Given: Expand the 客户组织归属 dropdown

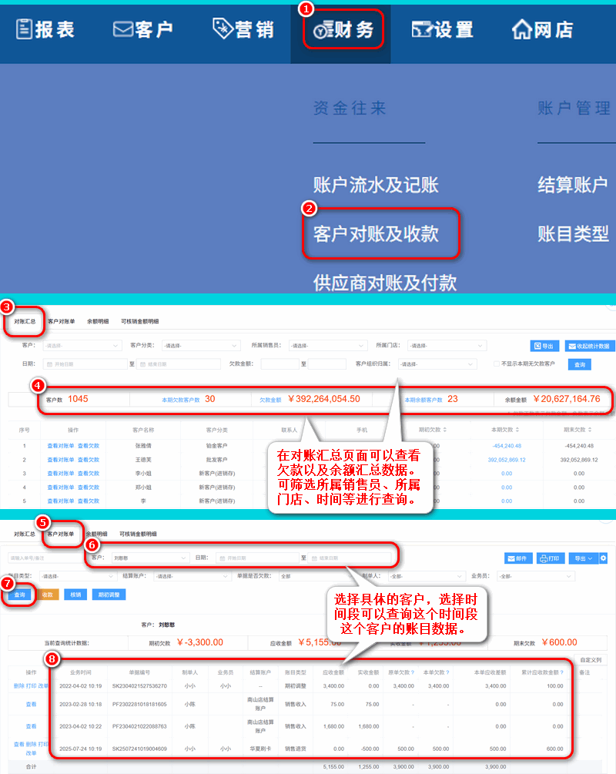Looking at the screenshot, I should point(437,364).
